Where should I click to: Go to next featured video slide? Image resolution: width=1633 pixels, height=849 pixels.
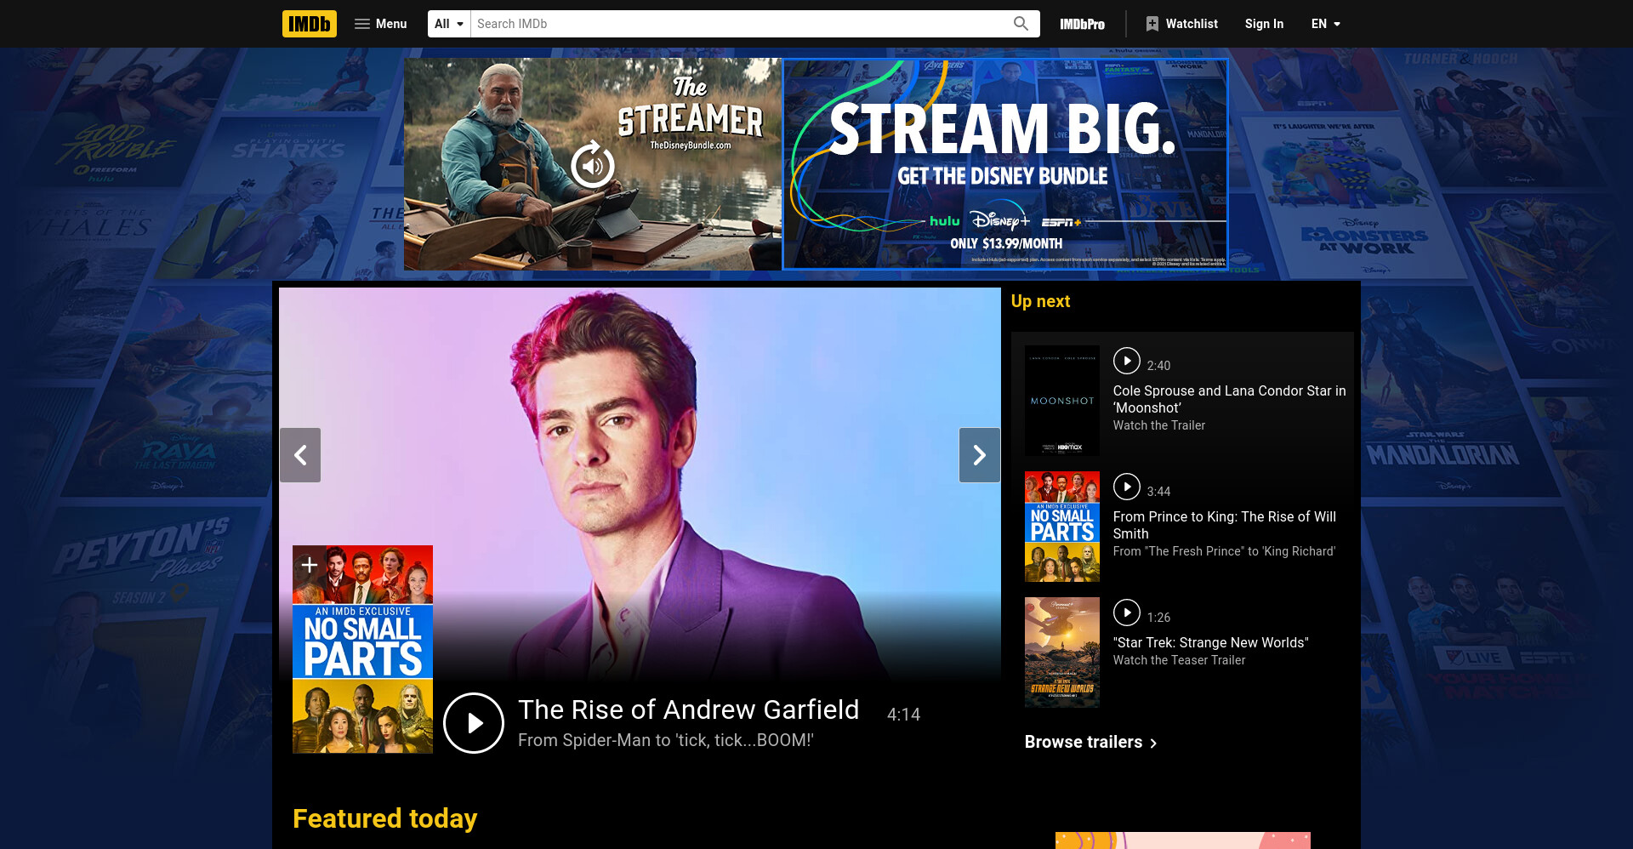coord(980,455)
